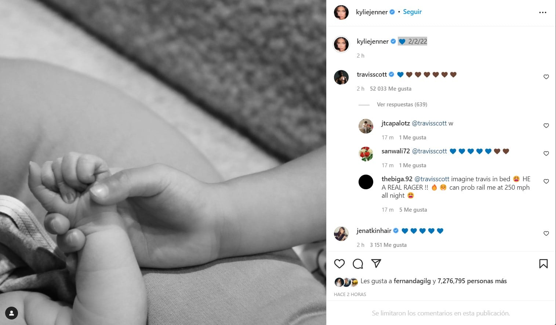Open the comment bubble icon
This screenshot has height=325, width=556.
point(358,263)
